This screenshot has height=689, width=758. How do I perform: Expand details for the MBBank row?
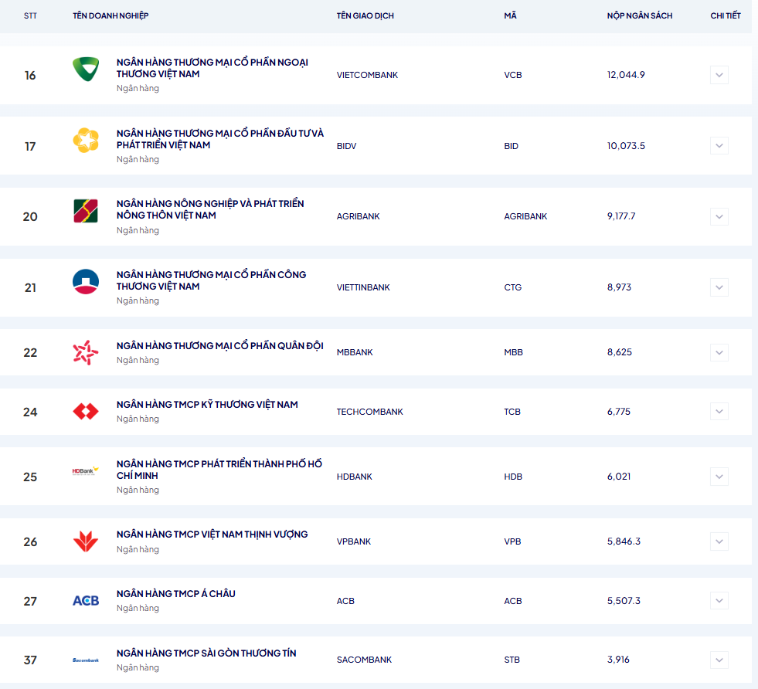coord(719,352)
